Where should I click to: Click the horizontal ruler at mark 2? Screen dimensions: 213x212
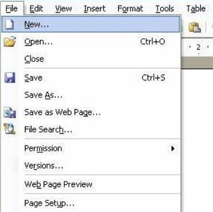coord(199,47)
